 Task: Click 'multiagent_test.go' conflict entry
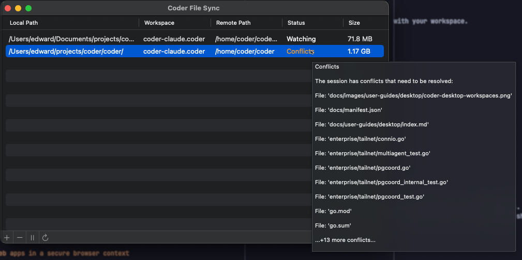pyautogui.click(x=373, y=153)
